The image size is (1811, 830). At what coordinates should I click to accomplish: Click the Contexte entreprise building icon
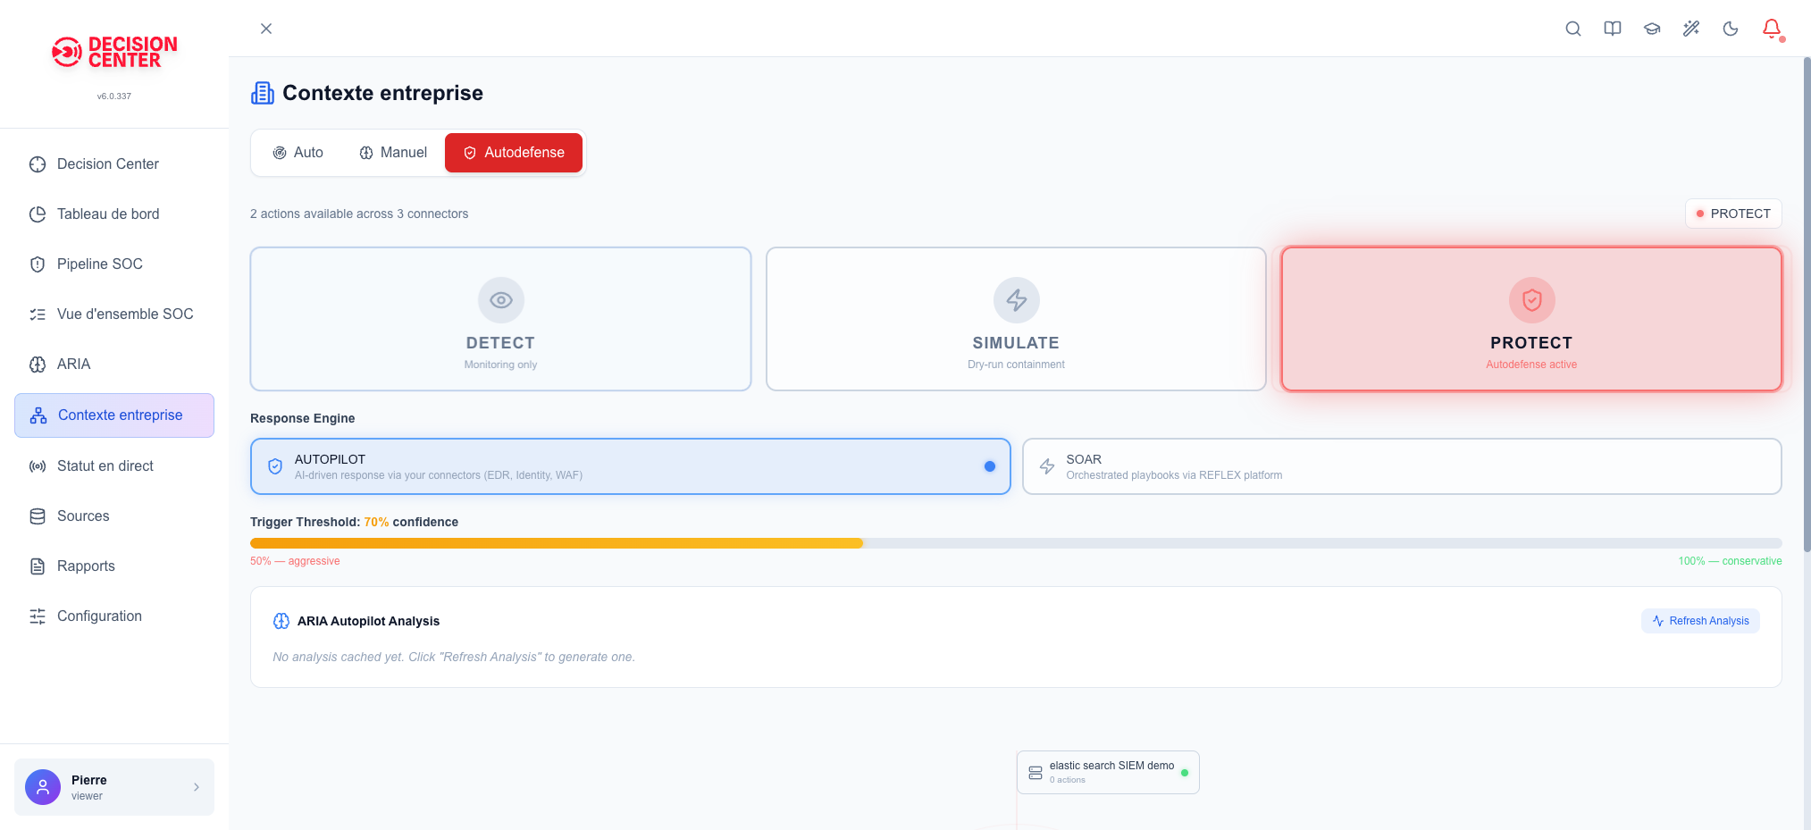pyautogui.click(x=263, y=93)
